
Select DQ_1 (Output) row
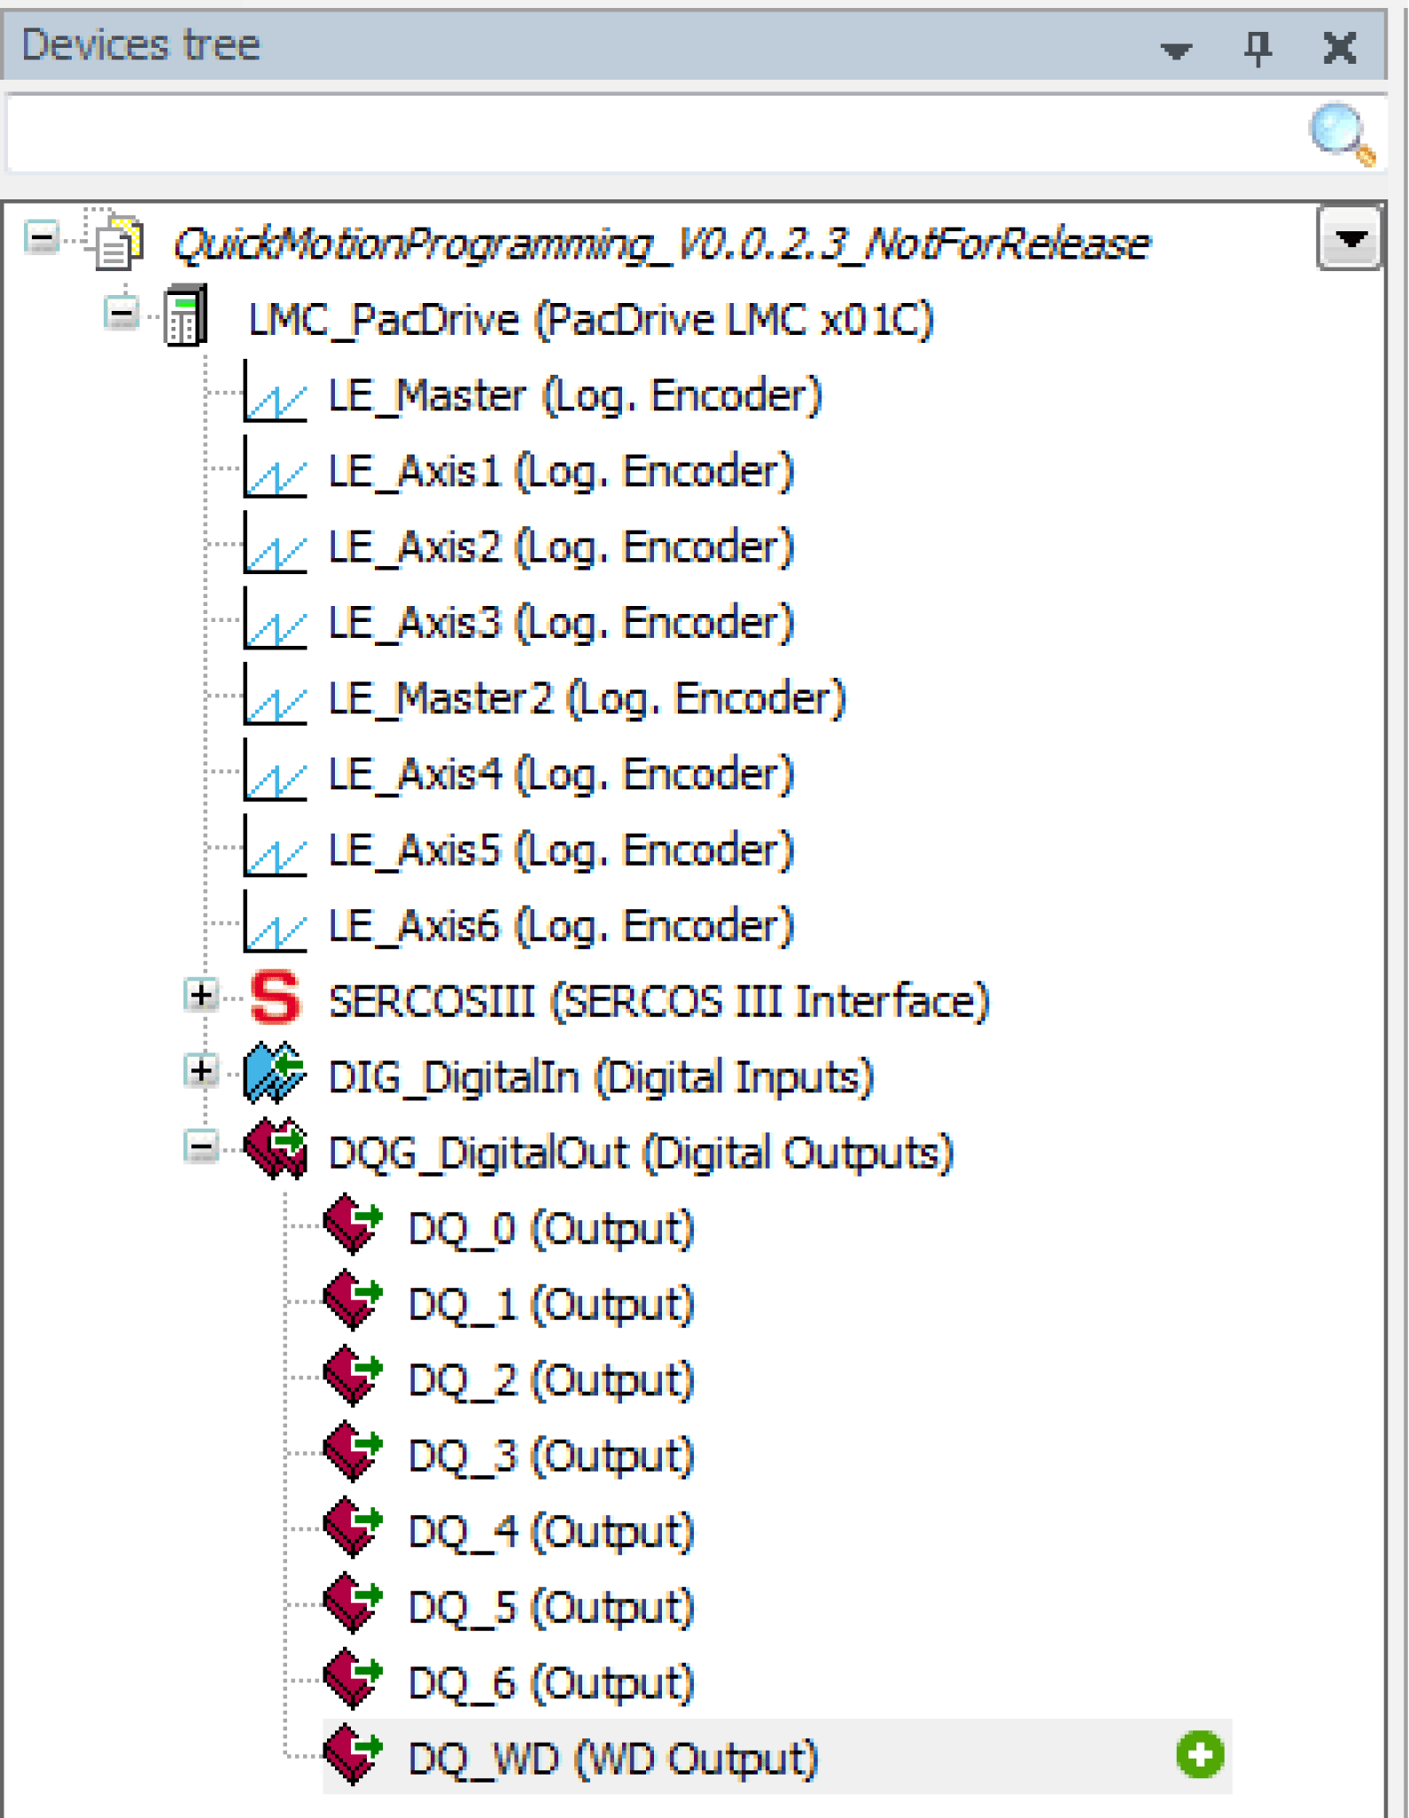551,1305
